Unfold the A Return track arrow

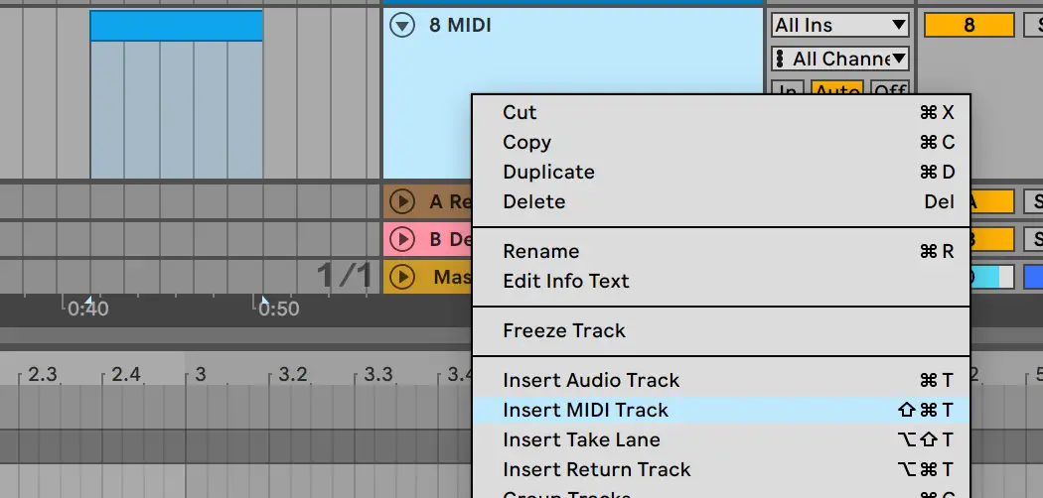coord(402,201)
